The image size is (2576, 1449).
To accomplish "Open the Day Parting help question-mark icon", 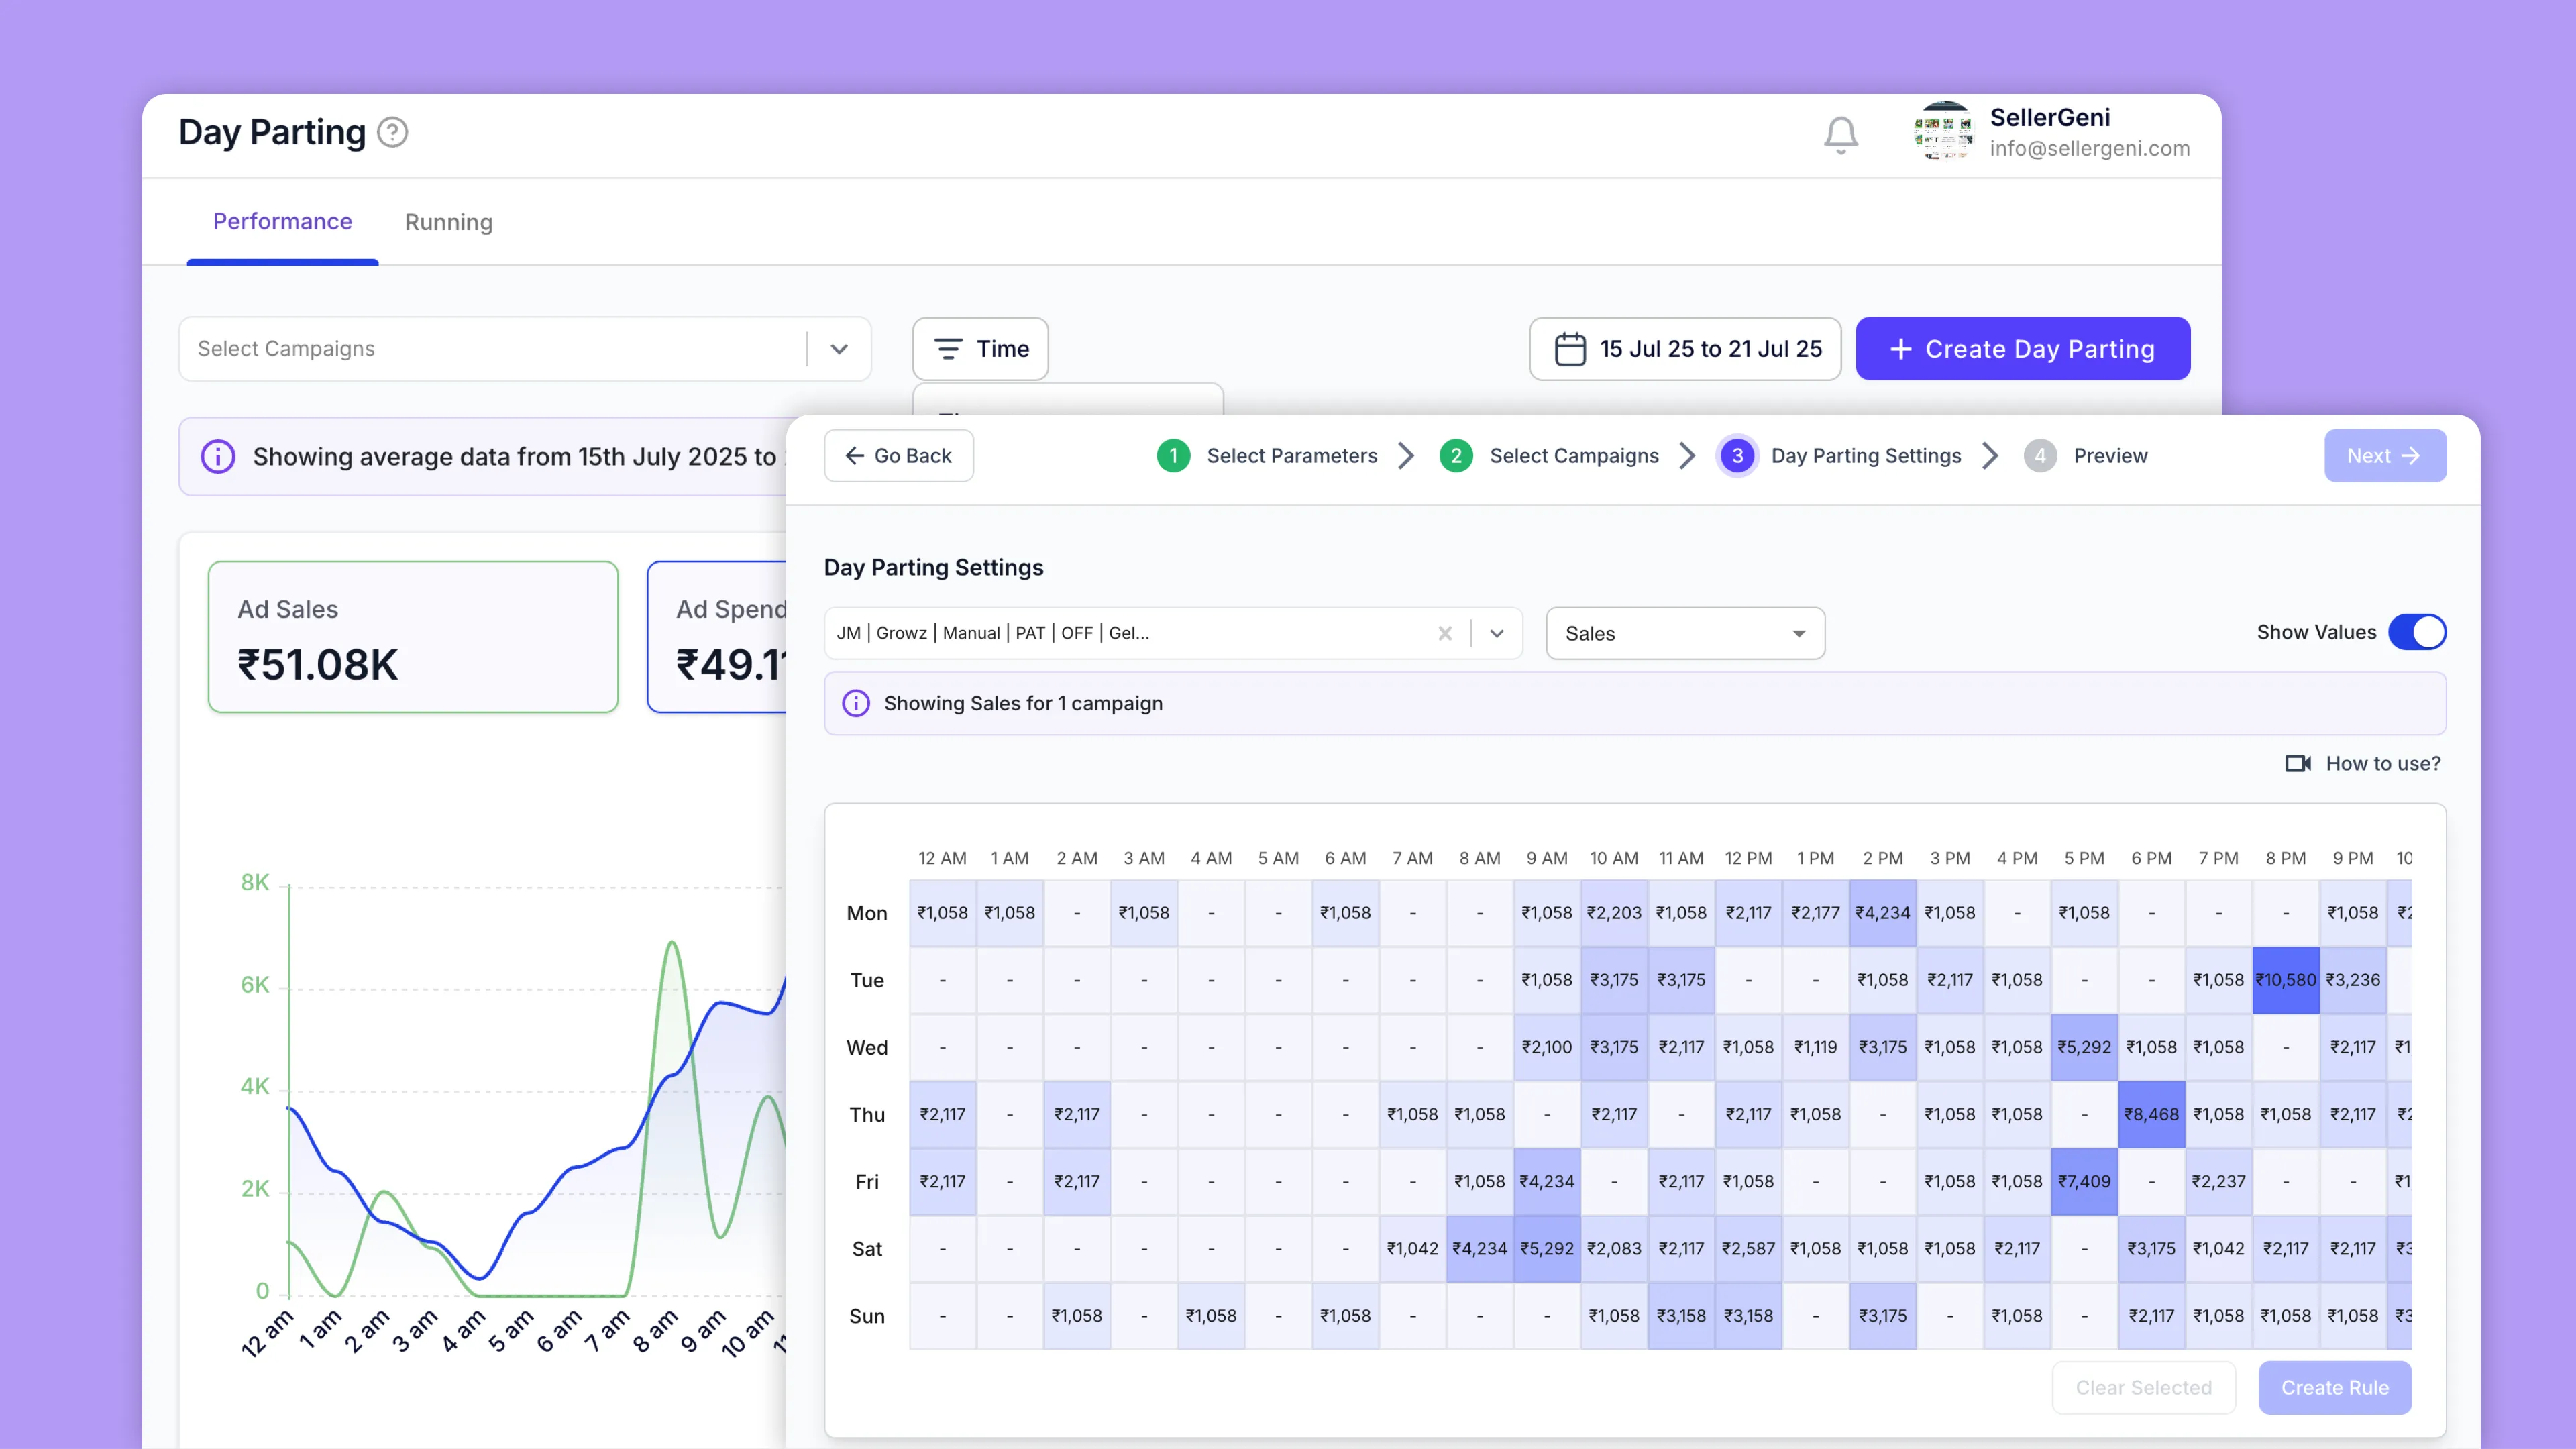I will (393, 132).
